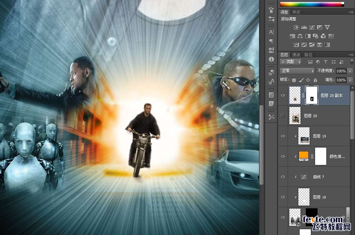355x235 pixels.
Task: Filter layers by adjustment layers
Action: (x=318, y=62)
